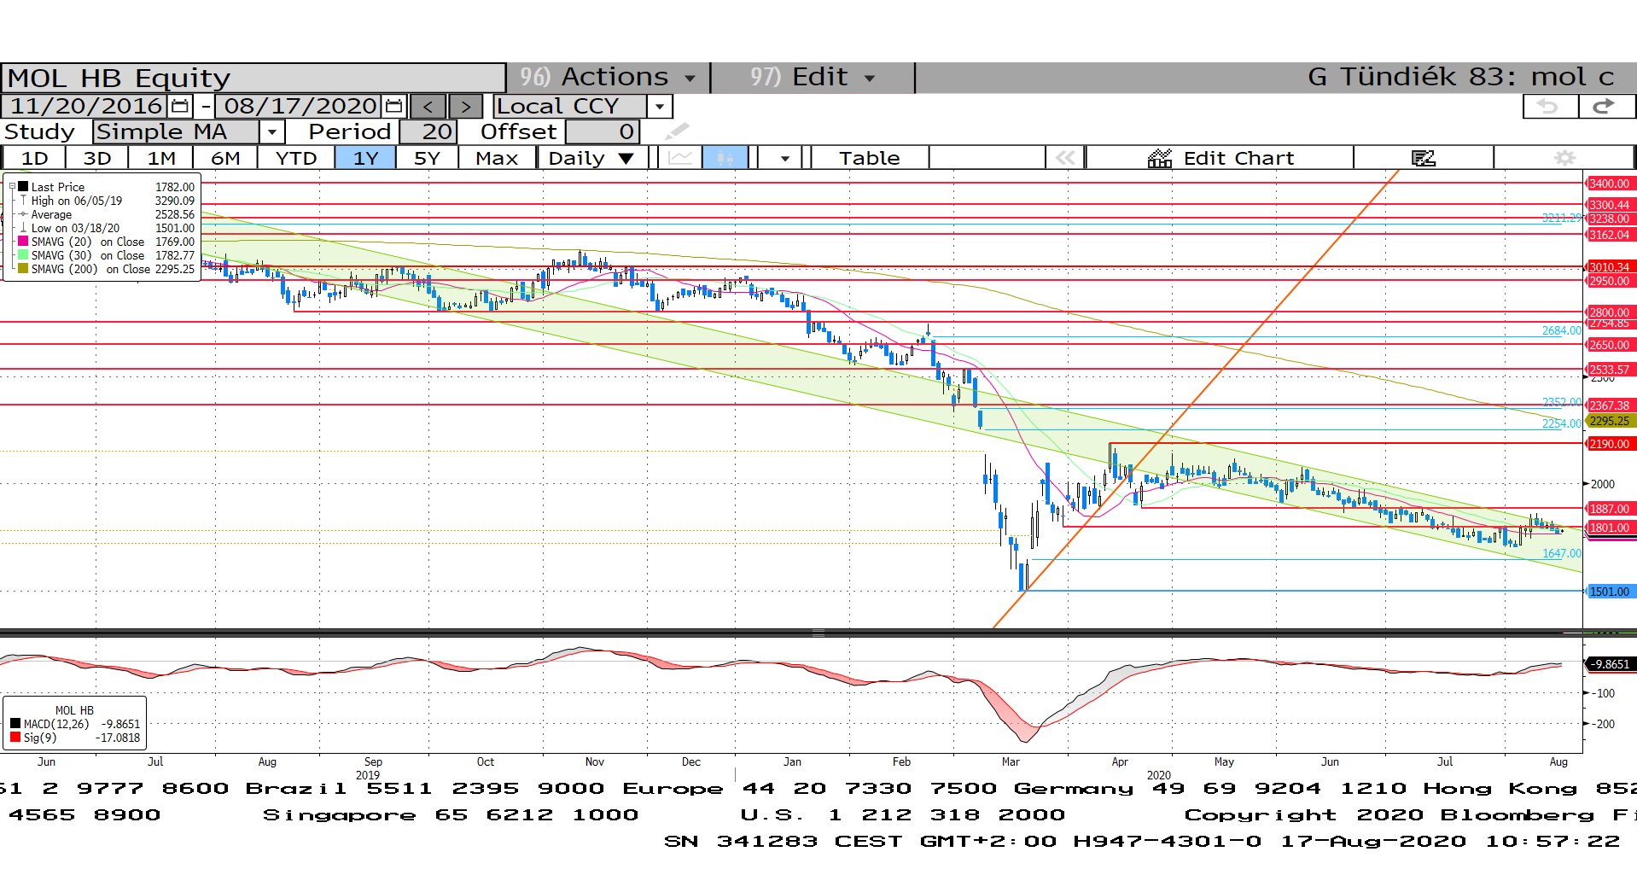Click the G Tündiék 83: mol c title
The height and width of the screenshot is (875, 1637).
[x=1460, y=77]
